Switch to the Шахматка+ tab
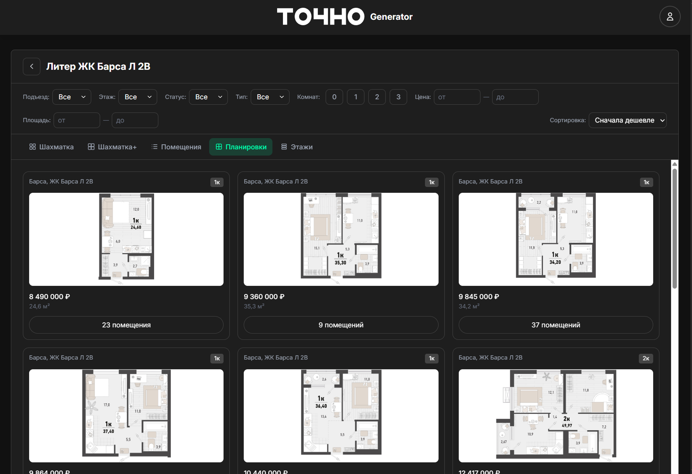Image resolution: width=692 pixels, height=474 pixels. pyautogui.click(x=112, y=147)
